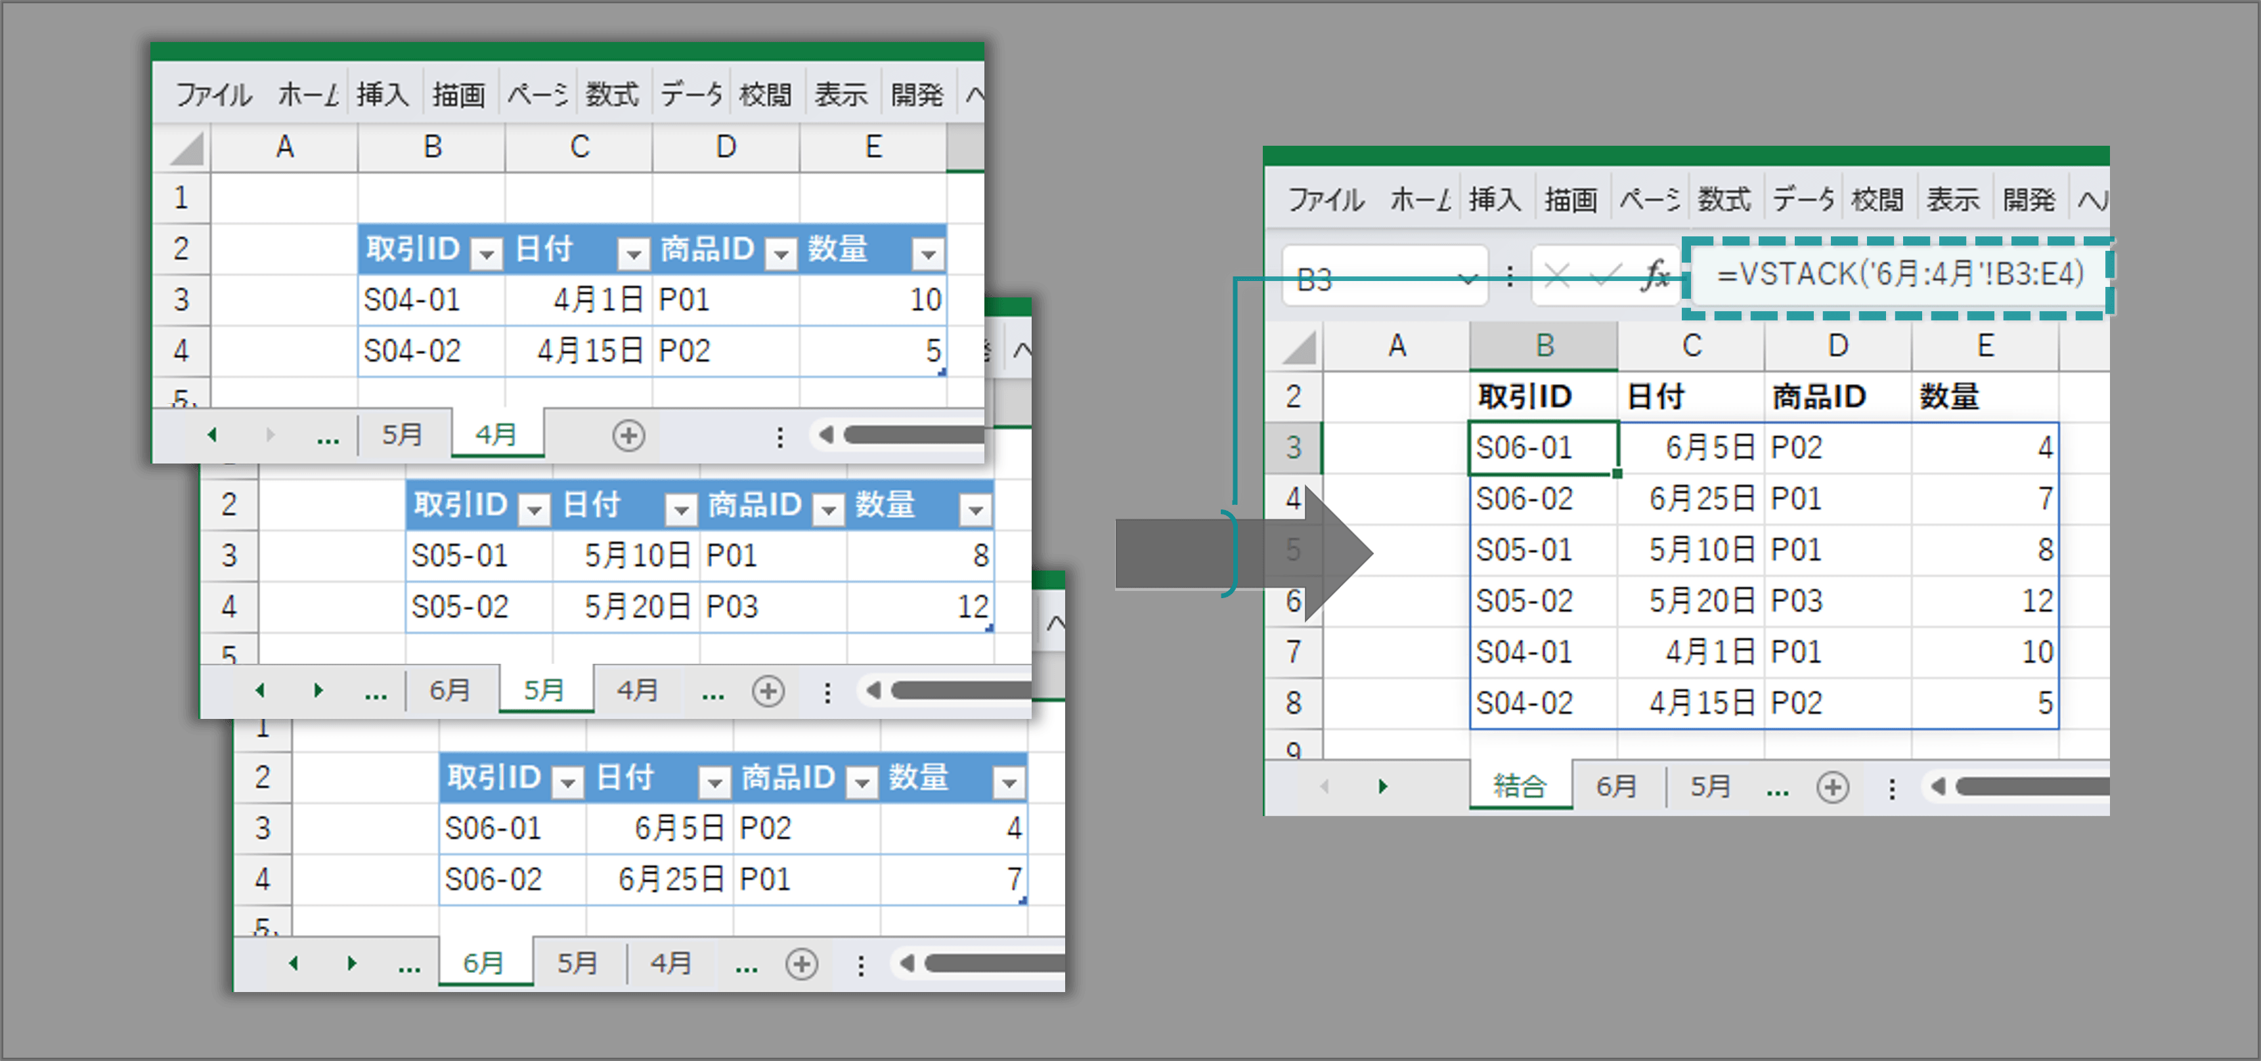This screenshot has width=2261, height=1061.
Task: Click the VSTACK formula in formula bar
Action: pos(1899,274)
